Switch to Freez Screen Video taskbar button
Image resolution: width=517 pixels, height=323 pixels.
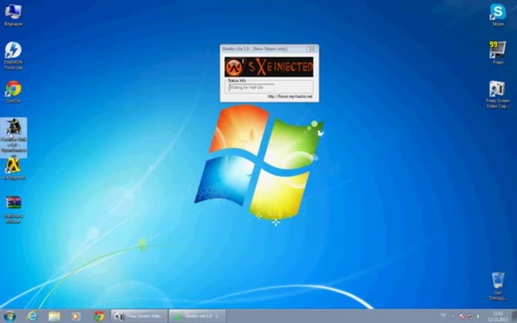[x=139, y=316]
